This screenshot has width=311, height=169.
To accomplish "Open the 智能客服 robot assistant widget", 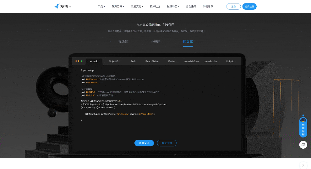I will 303,126.
